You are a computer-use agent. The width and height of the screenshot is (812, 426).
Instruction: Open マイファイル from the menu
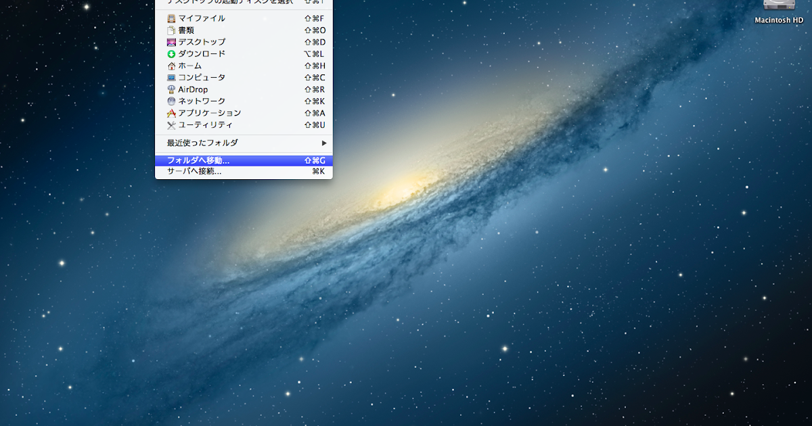(x=244, y=18)
